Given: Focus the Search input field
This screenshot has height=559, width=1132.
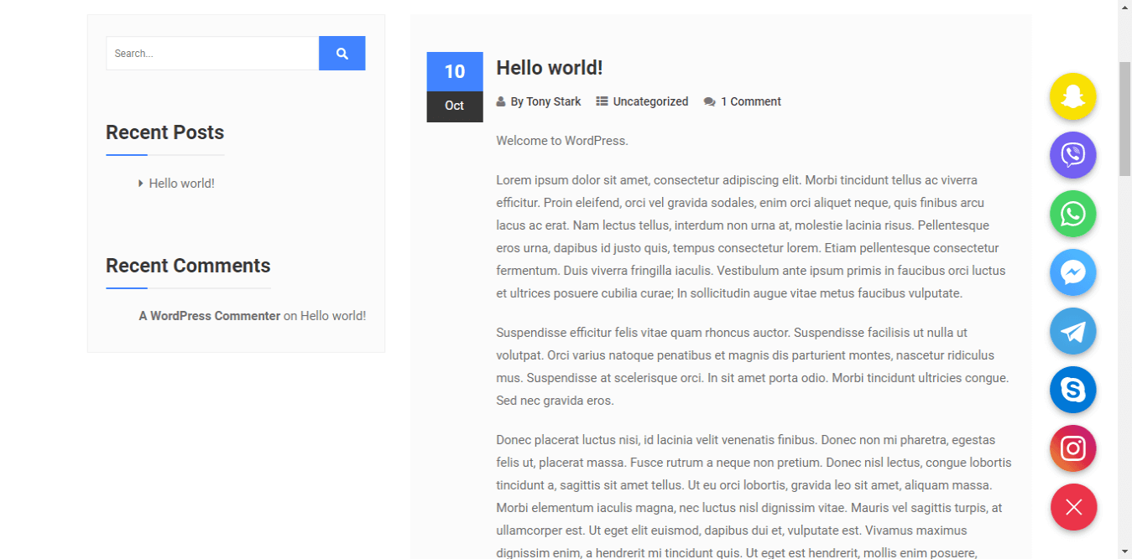Looking at the screenshot, I should pos(212,54).
